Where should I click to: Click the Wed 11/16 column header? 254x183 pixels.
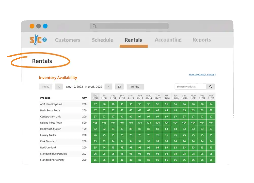(149, 97)
